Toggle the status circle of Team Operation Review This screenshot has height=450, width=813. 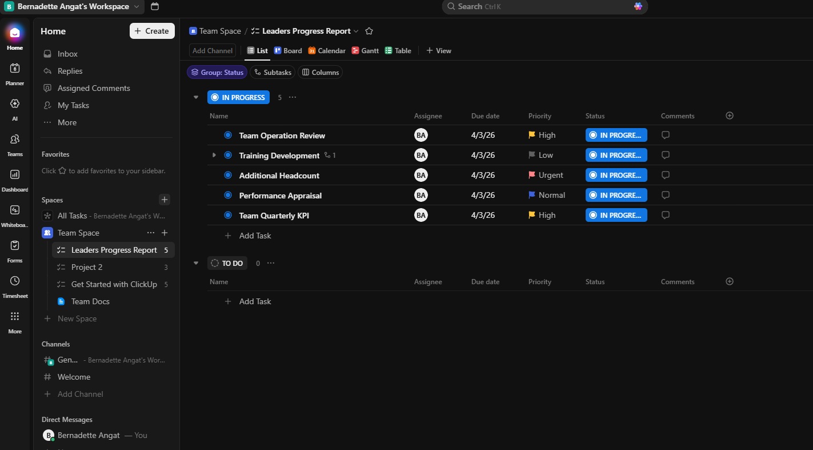[228, 136]
